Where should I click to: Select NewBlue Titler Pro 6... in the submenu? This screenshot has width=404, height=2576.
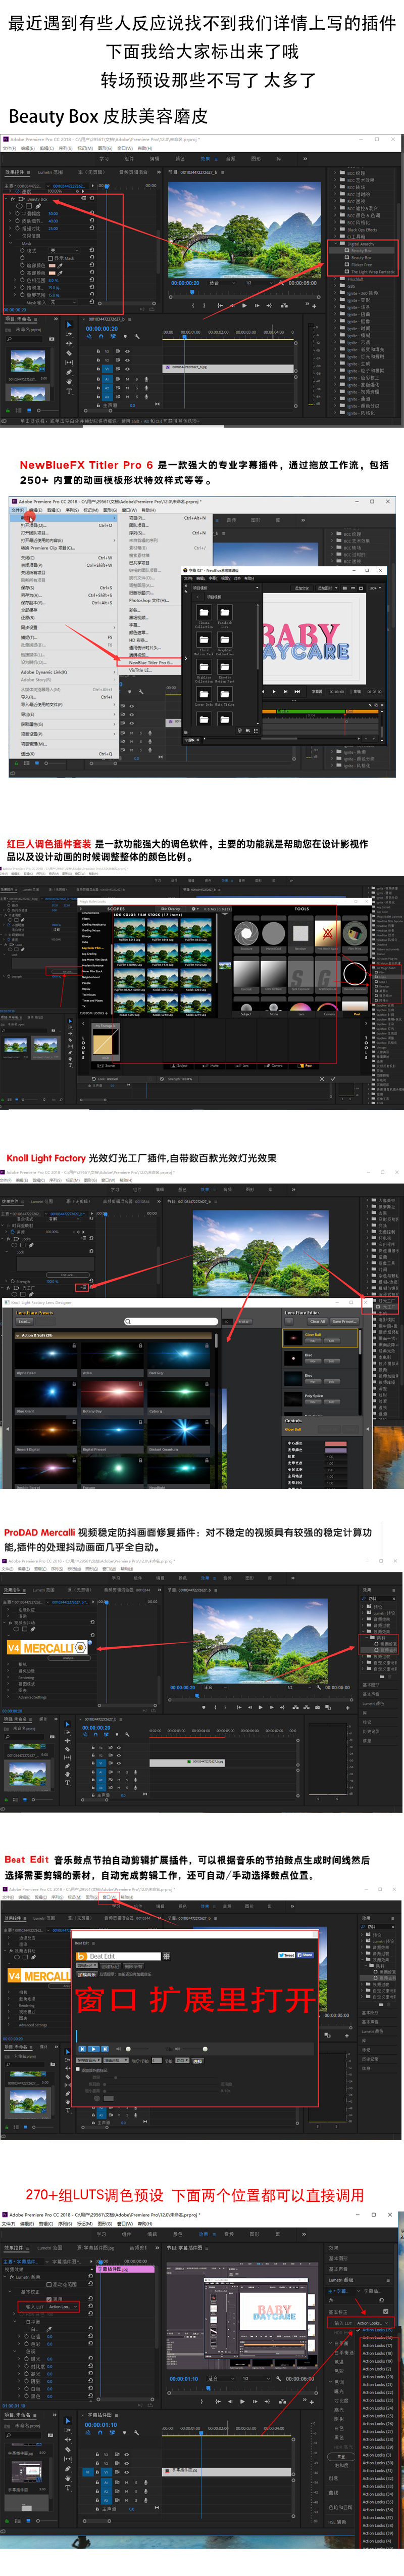(151, 662)
